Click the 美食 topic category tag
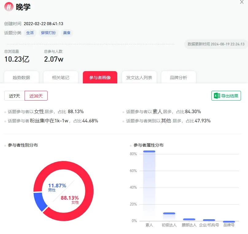This screenshot has width=248, height=234. coord(67,33)
